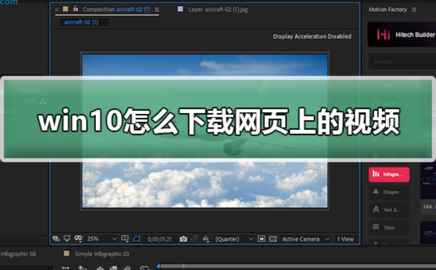The width and height of the screenshot is (436, 270).
Task: Take a snapshot with the camera icon
Action: click(x=183, y=239)
